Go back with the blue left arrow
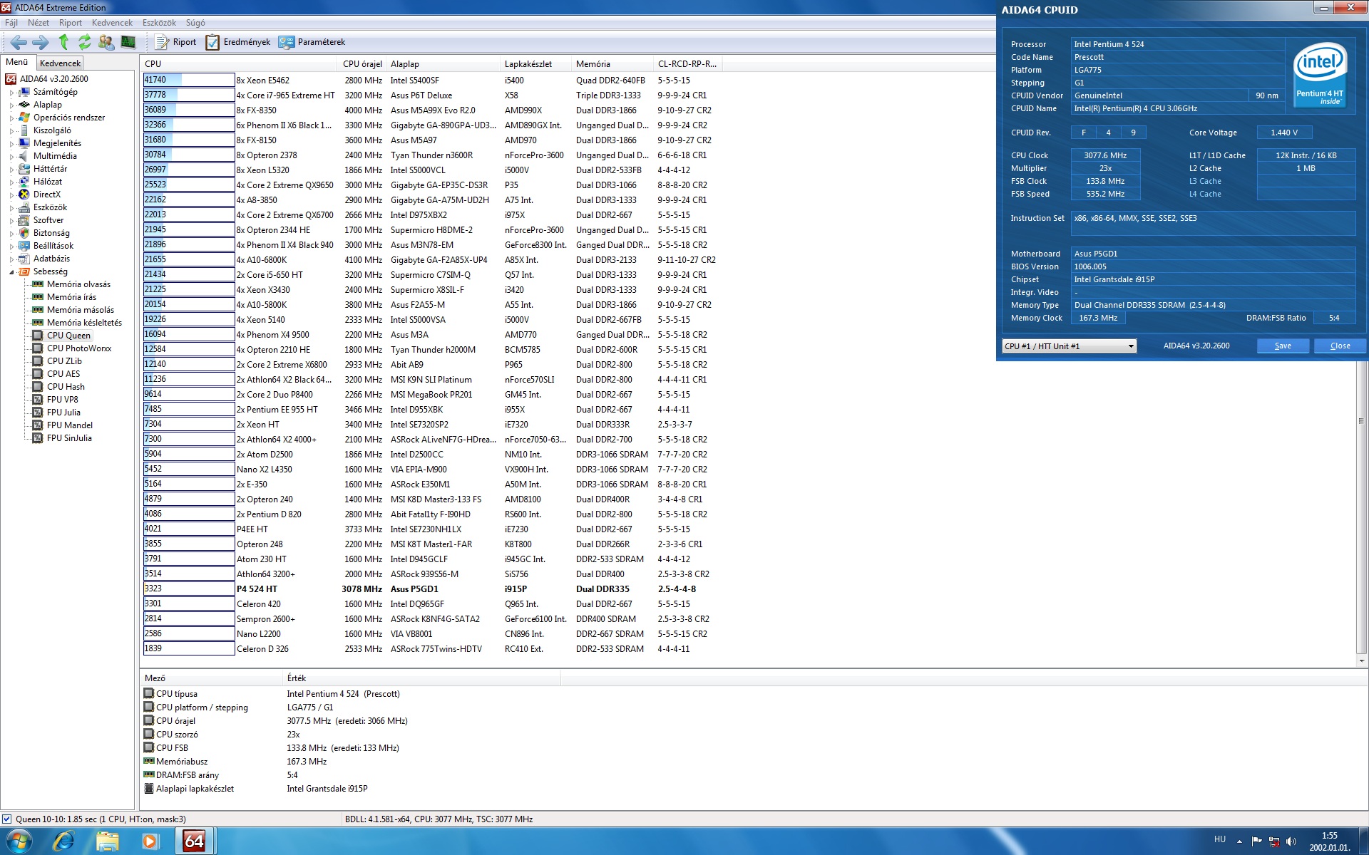The image size is (1369, 855). click(x=19, y=42)
